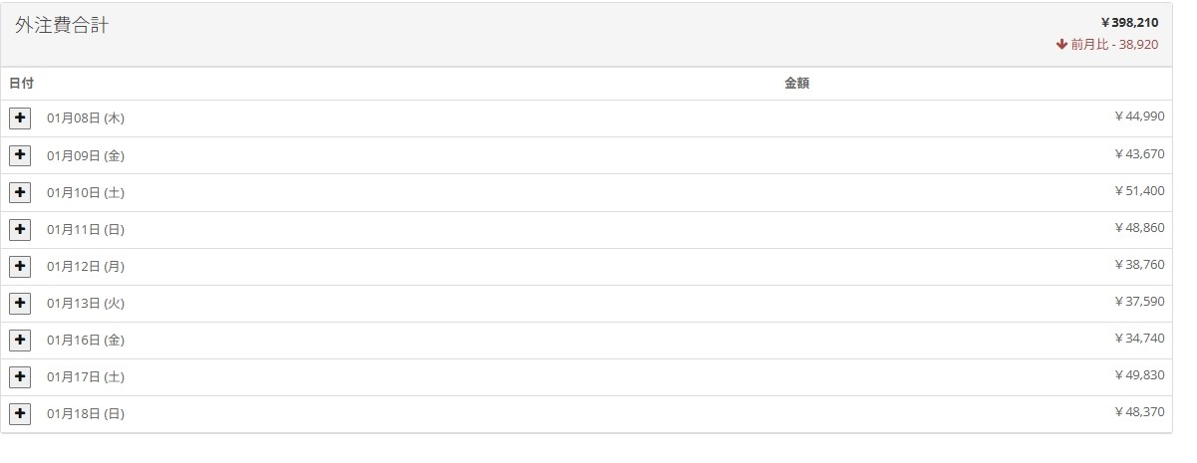Select the ¥51,400 amount cell
Screen dimensions: 1197x463
point(1139,190)
